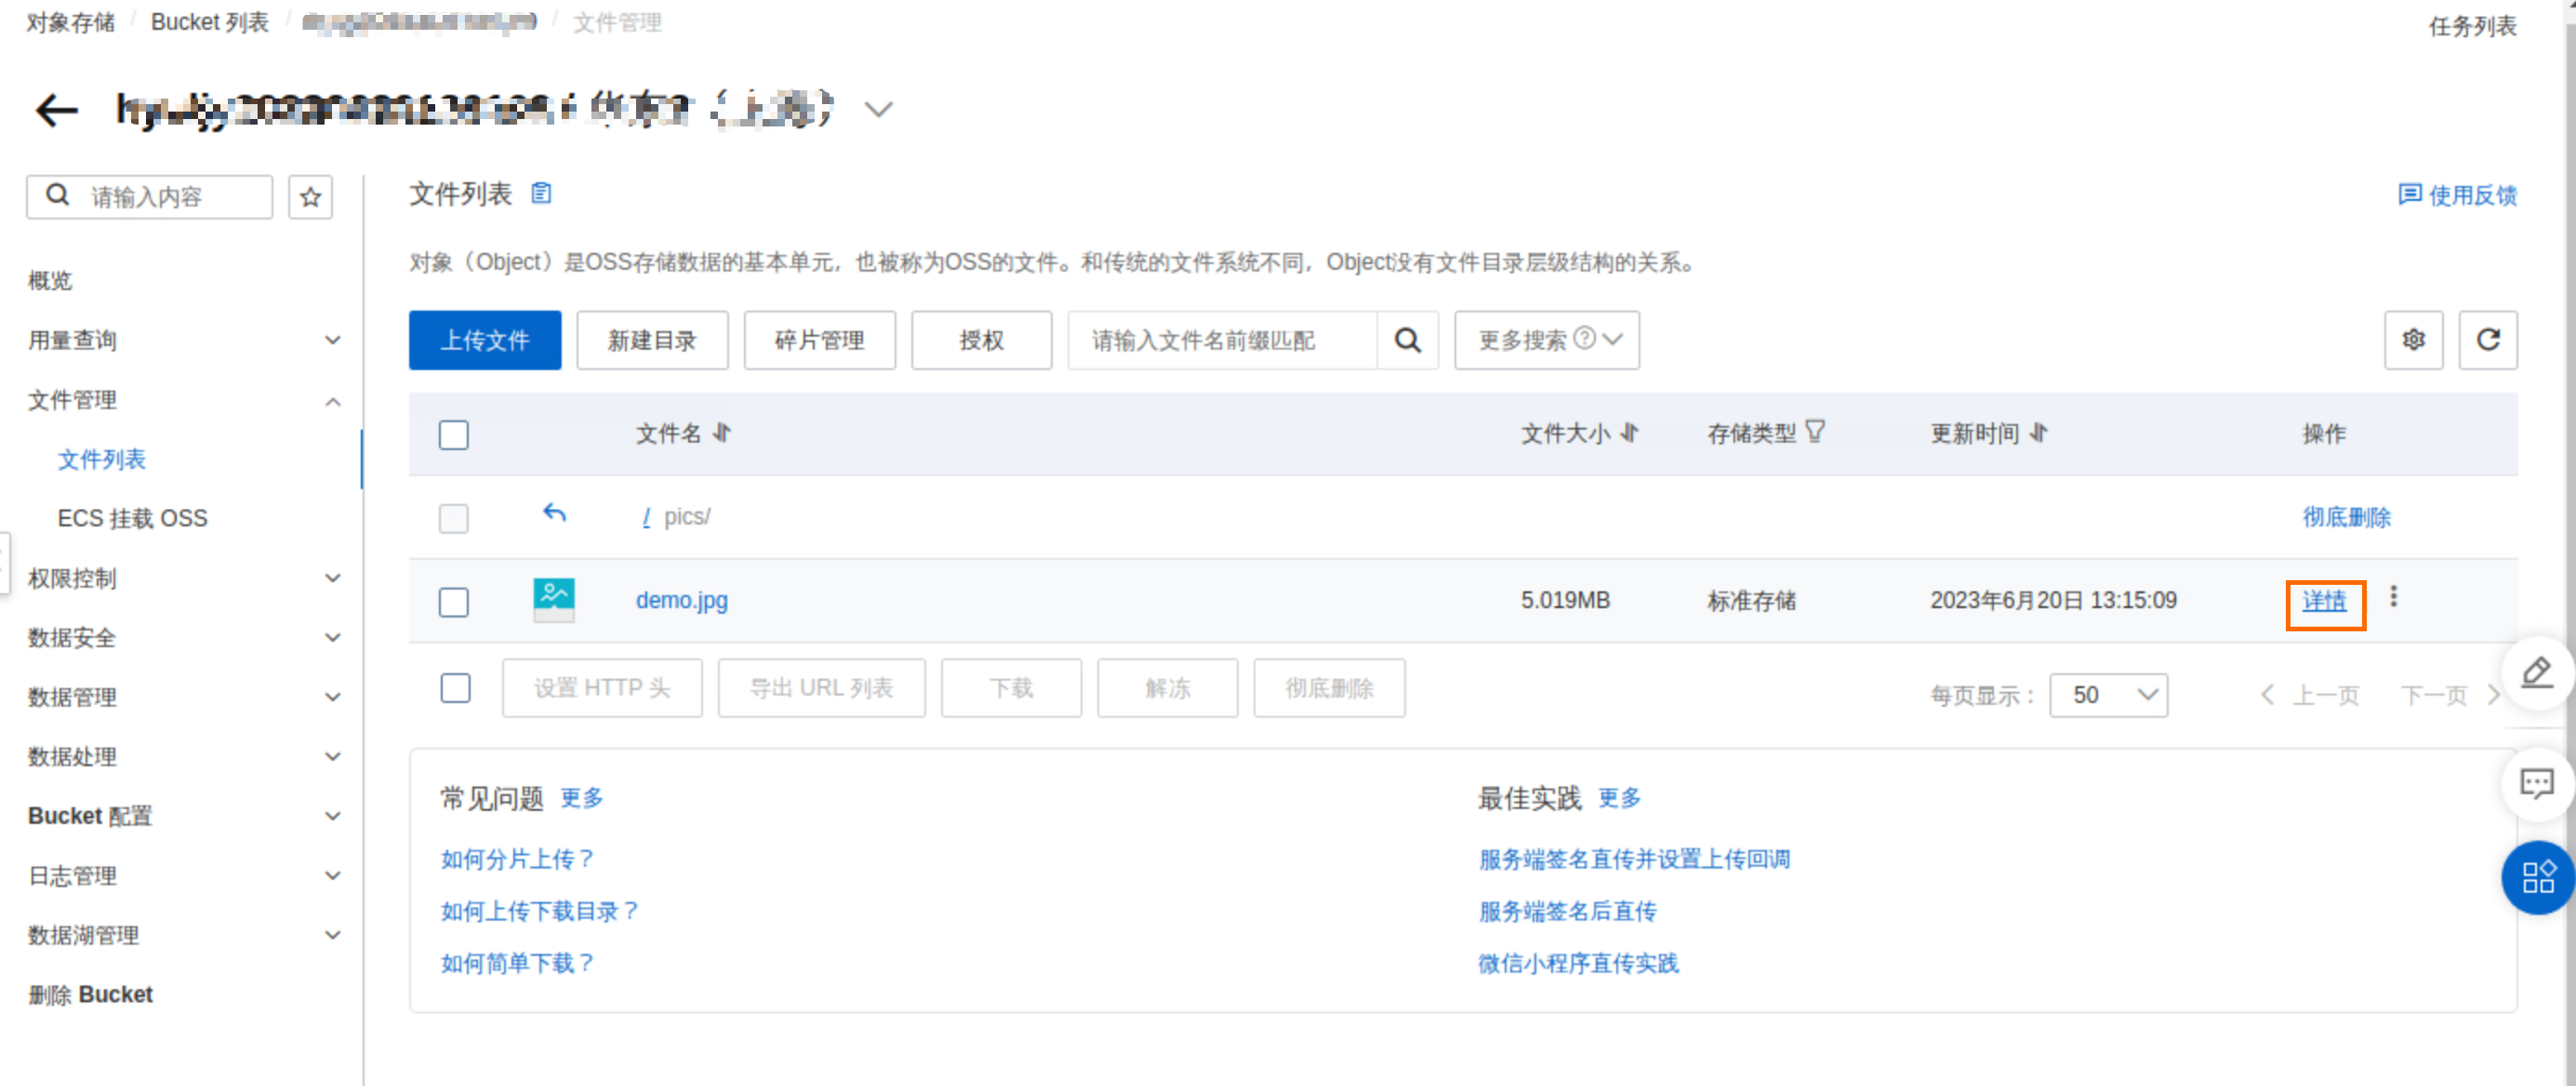Image resolution: width=2576 pixels, height=1086 pixels.
Task: Click the floating edit pencil button
Action: tap(2537, 673)
